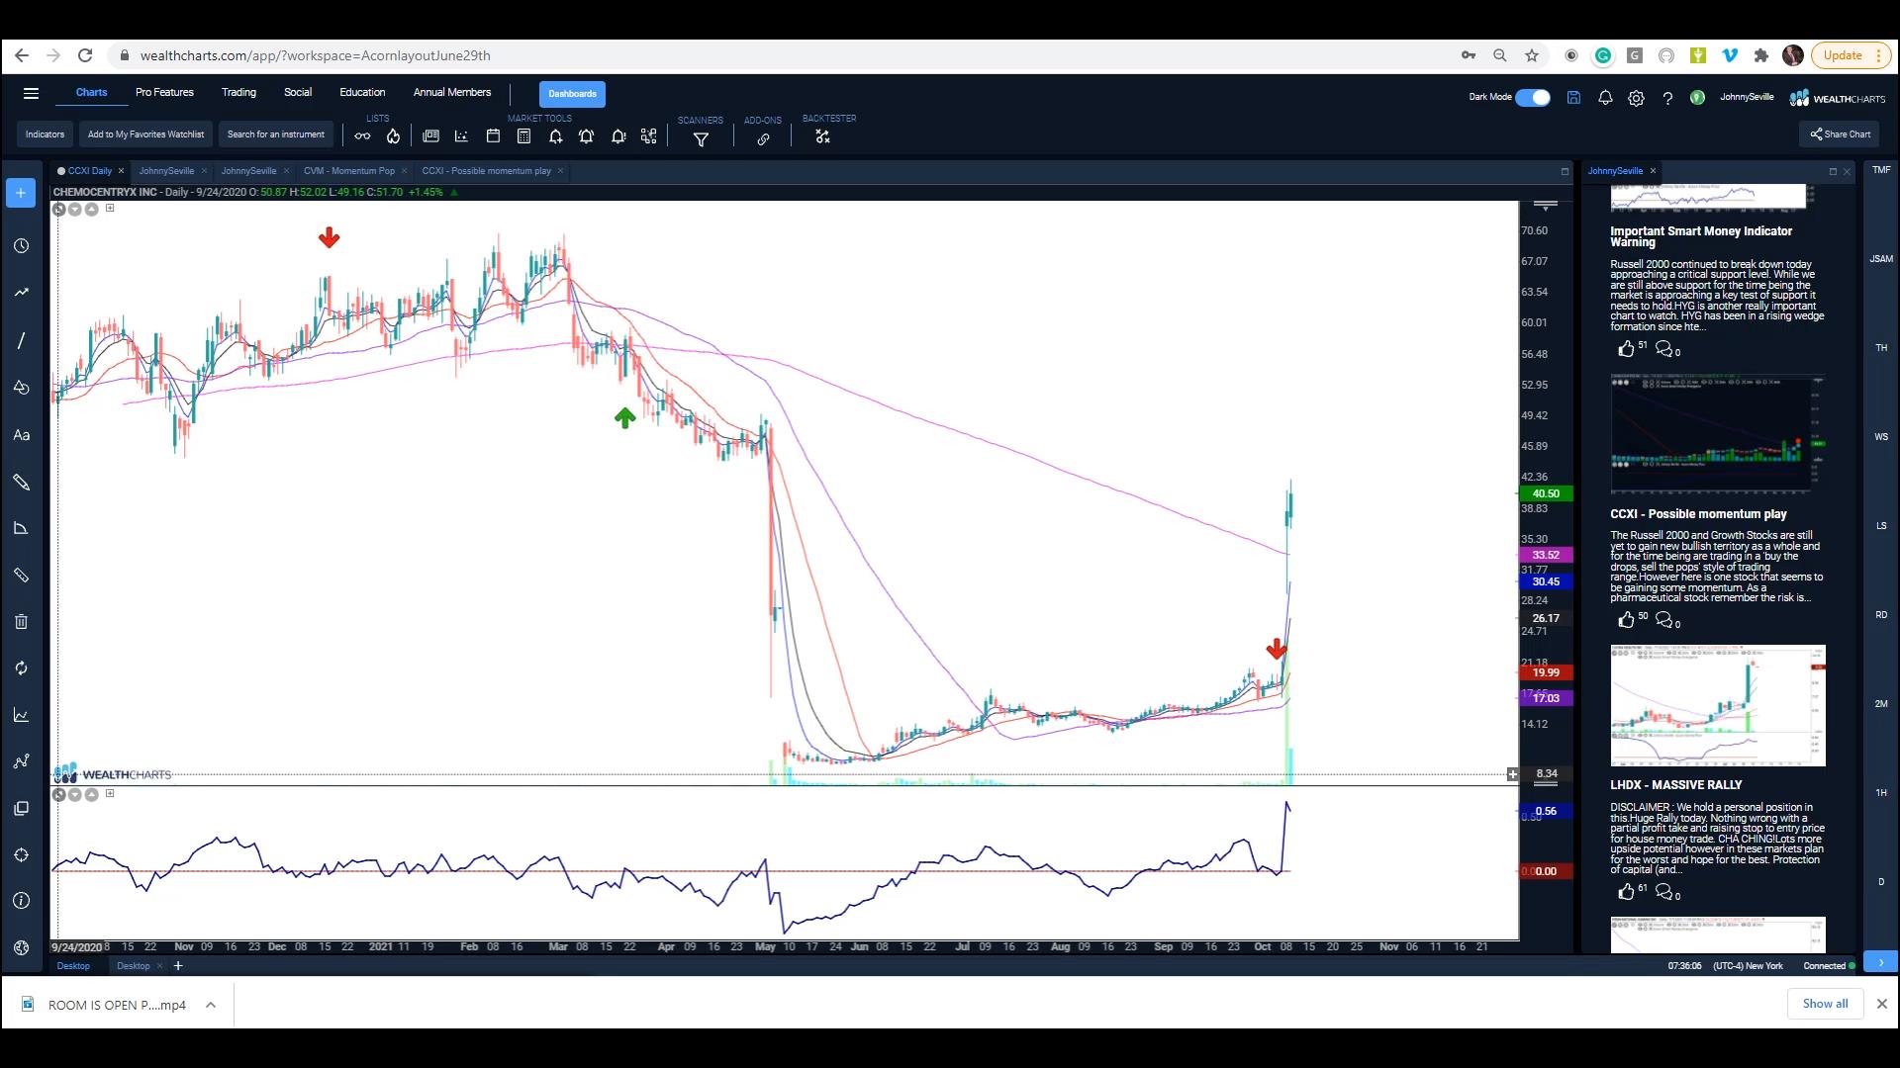Like the CCXI Possible momentum play post
The image size is (1900, 1068).
1626,620
